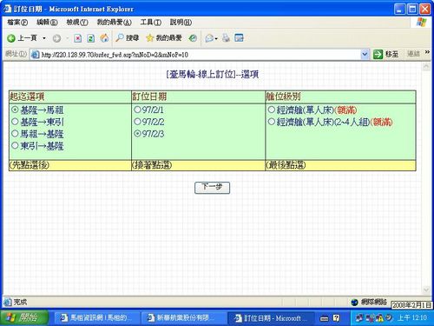This screenshot has width=434, height=326.
Task: Click the (先點選後) hint text
Action: [x=29, y=165]
